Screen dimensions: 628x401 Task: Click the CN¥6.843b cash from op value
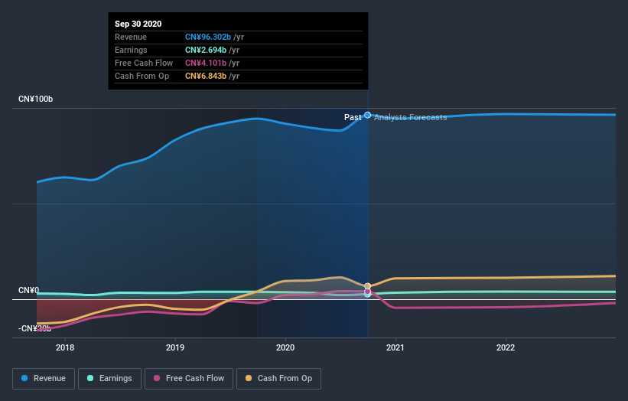point(206,76)
